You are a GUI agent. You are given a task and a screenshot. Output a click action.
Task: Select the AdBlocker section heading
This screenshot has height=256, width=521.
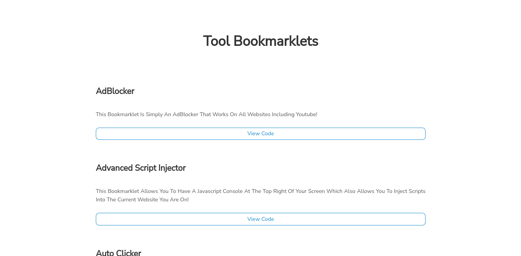pos(115,91)
